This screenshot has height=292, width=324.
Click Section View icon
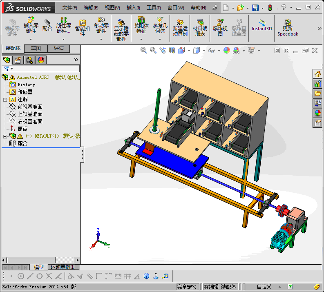click(x=172, y=50)
